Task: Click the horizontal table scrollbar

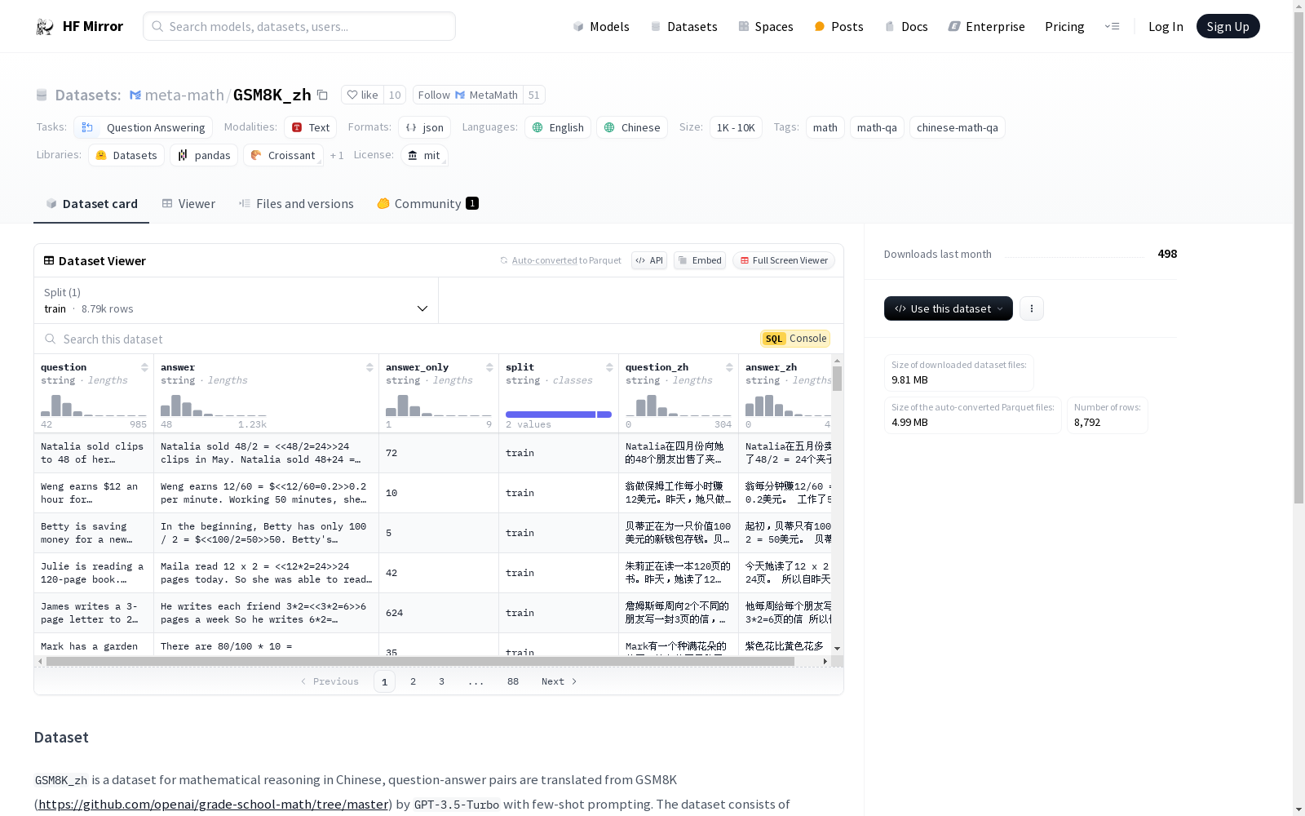Action: point(420,661)
